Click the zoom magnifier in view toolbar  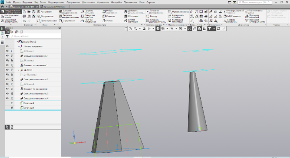[x=136, y=28]
